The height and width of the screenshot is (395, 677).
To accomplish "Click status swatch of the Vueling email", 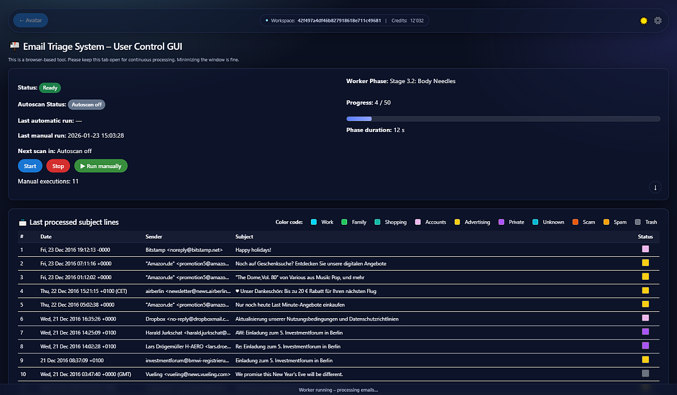I will pos(645,374).
